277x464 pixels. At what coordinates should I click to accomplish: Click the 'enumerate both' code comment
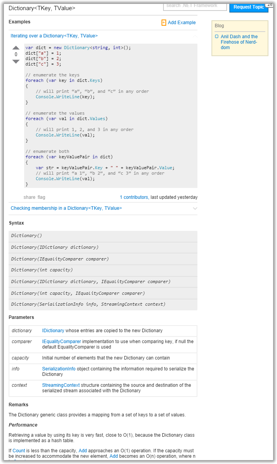click(47, 152)
